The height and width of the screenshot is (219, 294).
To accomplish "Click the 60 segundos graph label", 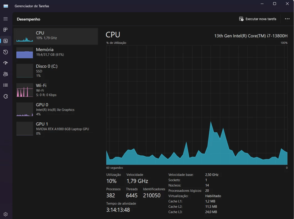I will point(115,168).
